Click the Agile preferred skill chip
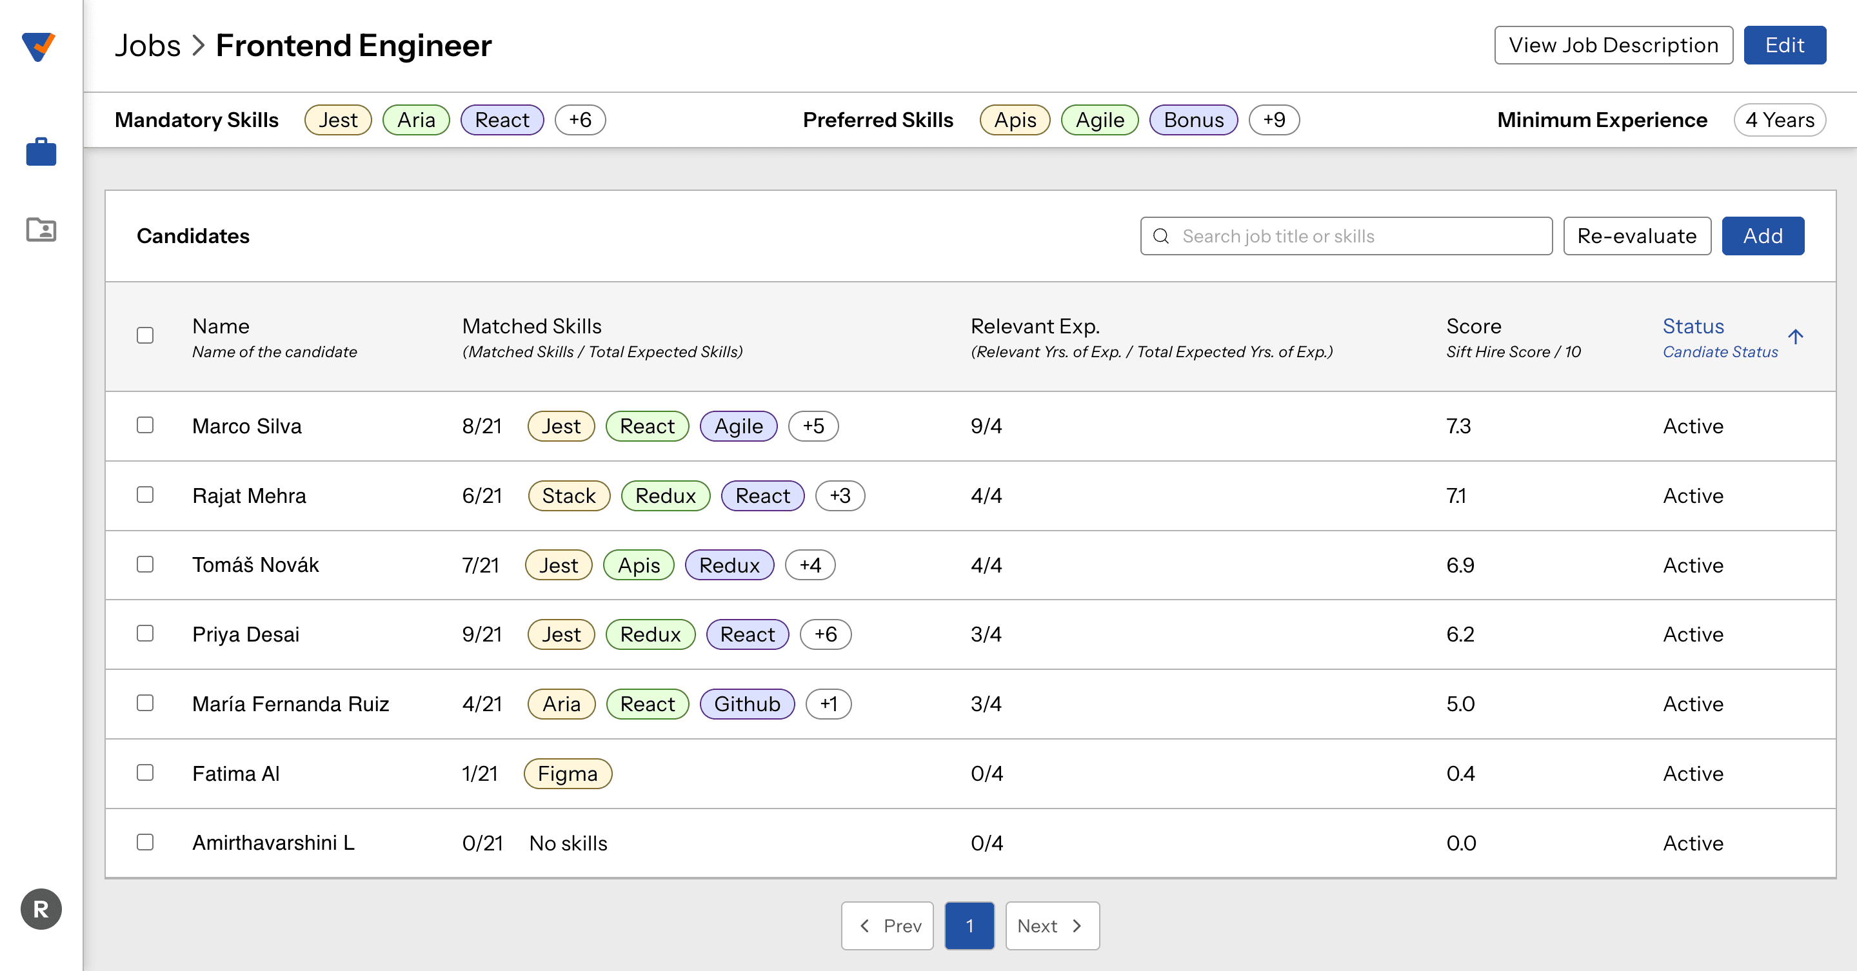This screenshot has width=1857, height=971. [1099, 119]
